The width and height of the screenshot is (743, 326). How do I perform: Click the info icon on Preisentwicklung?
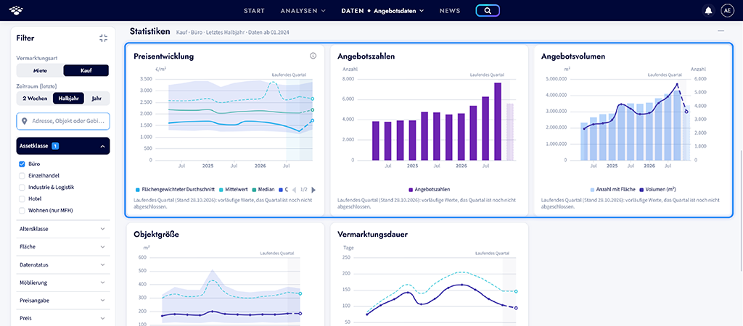313,56
